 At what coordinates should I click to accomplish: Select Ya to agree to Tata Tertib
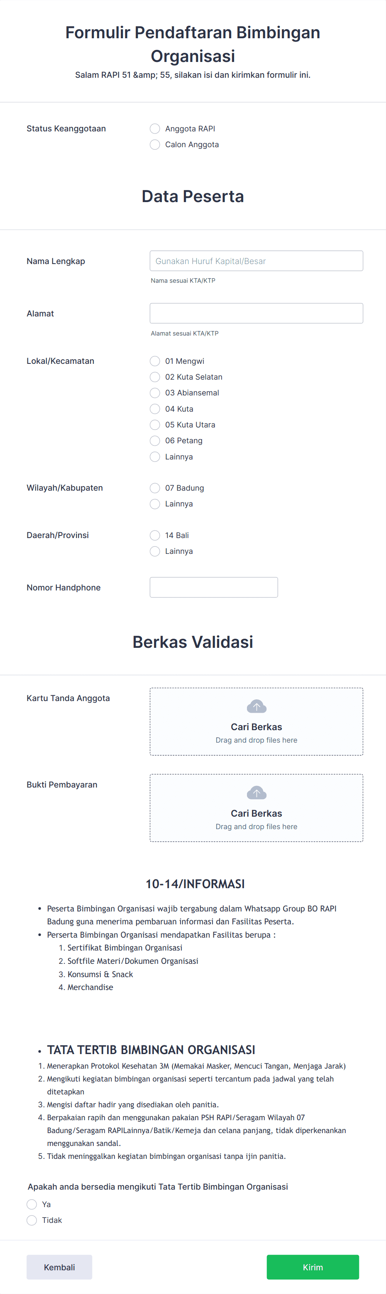click(x=32, y=1204)
